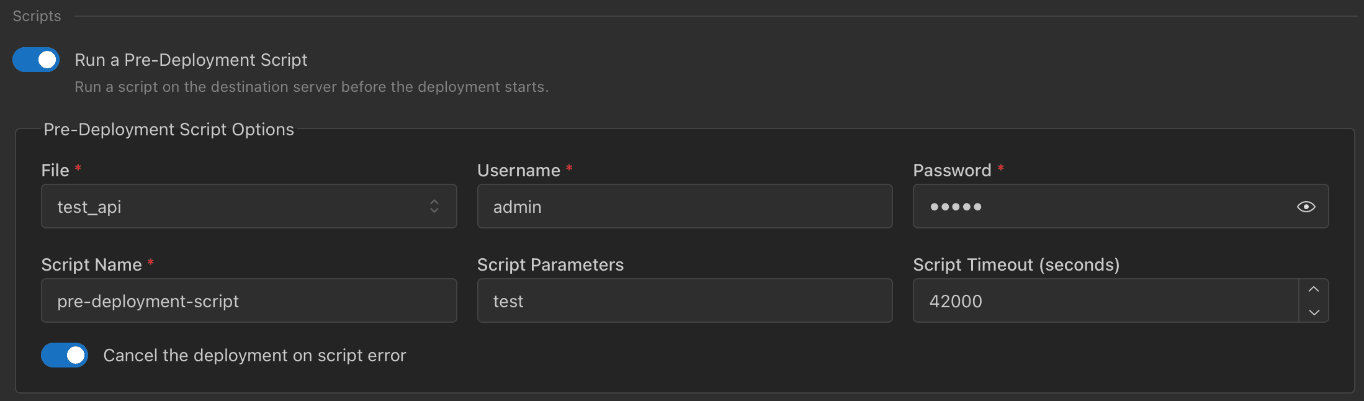Click the Cancel the deployment on script error label
The height and width of the screenshot is (401, 1364).
tap(254, 355)
